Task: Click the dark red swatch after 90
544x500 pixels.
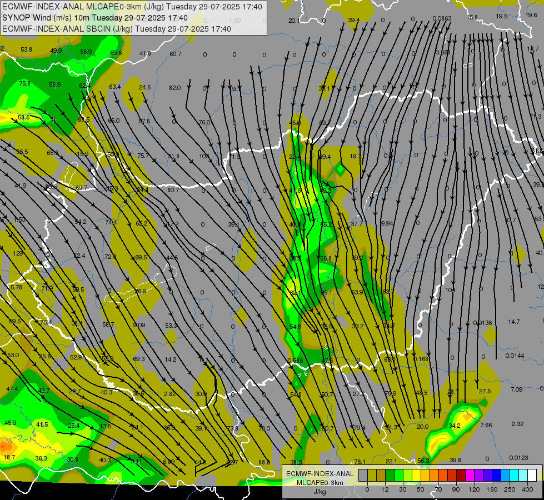Action: coord(461,475)
